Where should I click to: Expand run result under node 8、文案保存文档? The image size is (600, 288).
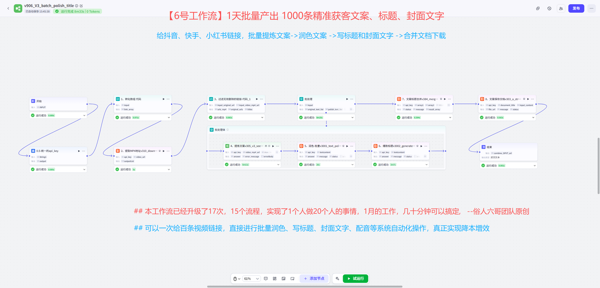[x=533, y=118]
